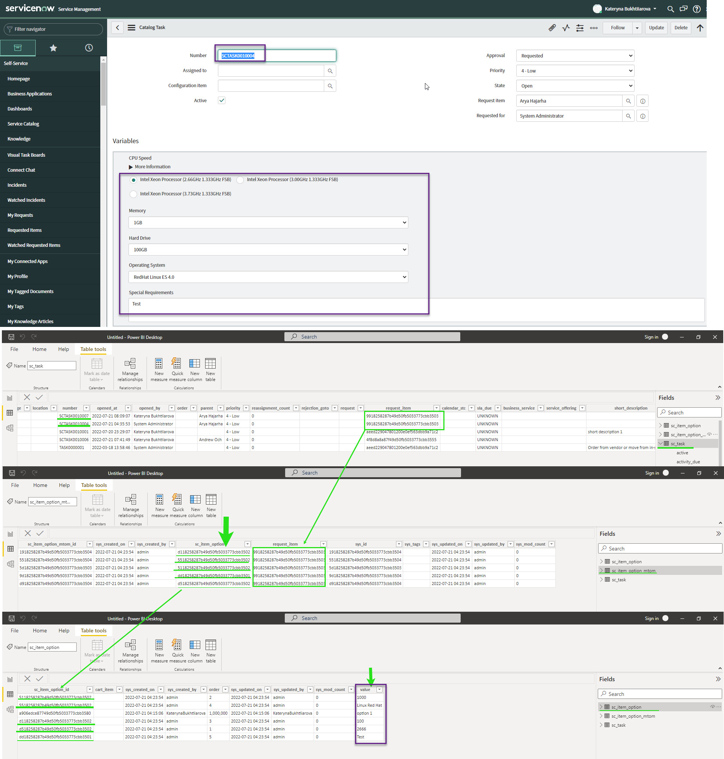The image size is (724, 759).
Task: Click the attachment paperclip icon
Action: click(552, 28)
